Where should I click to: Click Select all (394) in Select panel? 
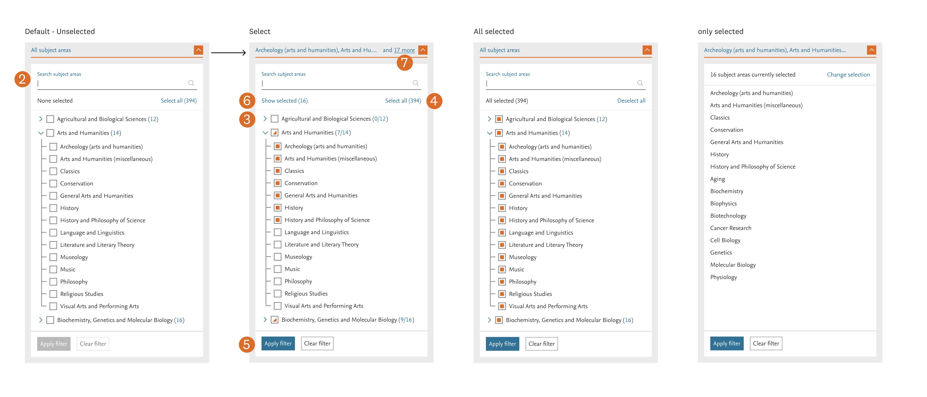(x=403, y=100)
